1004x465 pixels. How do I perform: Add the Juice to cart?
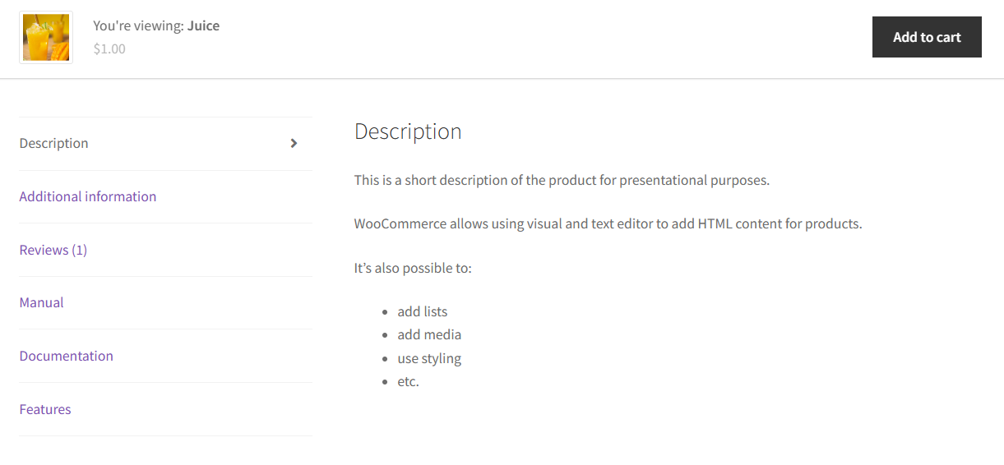(x=927, y=37)
